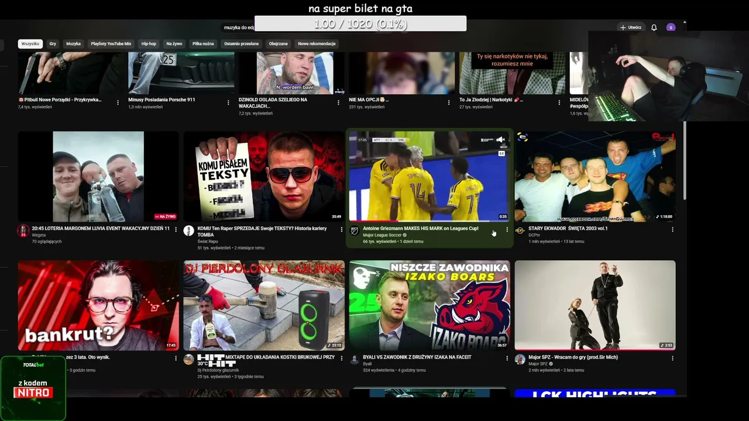
Task: Open options menu for bankrut video
Action: 176,358
